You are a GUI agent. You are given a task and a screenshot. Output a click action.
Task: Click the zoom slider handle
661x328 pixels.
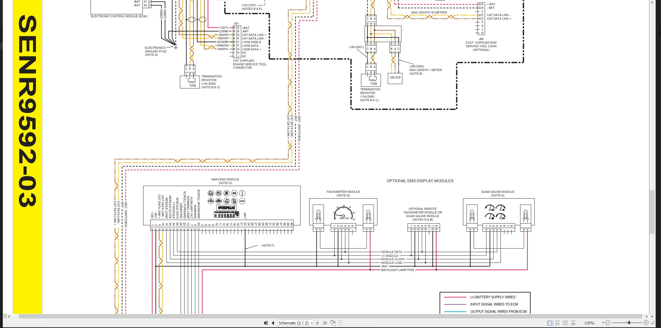pyautogui.click(x=629, y=323)
